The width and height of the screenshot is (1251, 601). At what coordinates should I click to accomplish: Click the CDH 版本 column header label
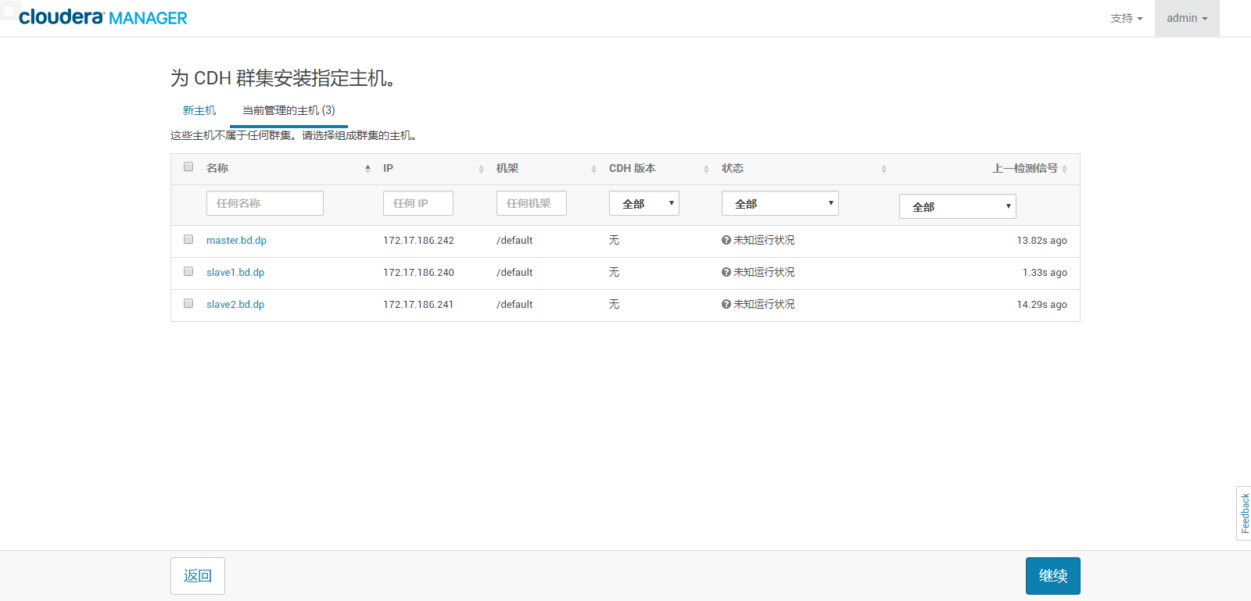633,168
